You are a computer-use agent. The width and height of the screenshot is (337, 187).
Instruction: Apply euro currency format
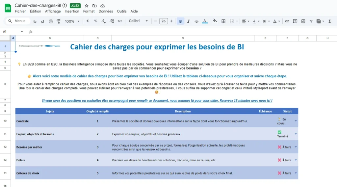tap(88, 21)
